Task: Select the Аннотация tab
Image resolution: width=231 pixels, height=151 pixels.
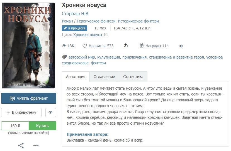Action: (76, 77)
